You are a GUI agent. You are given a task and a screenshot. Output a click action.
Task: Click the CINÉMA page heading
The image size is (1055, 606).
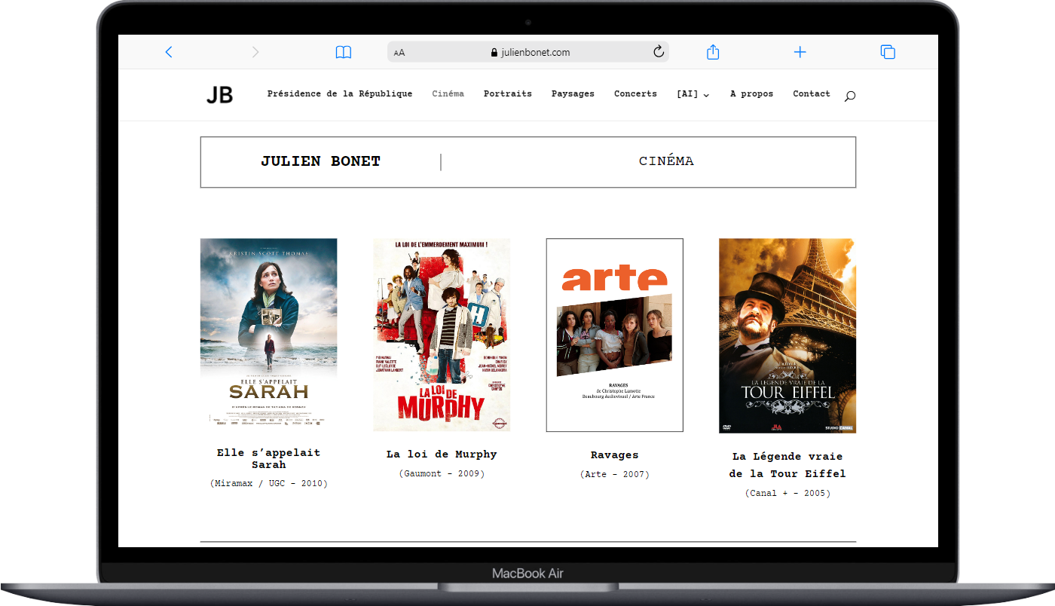tap(666, 161)
